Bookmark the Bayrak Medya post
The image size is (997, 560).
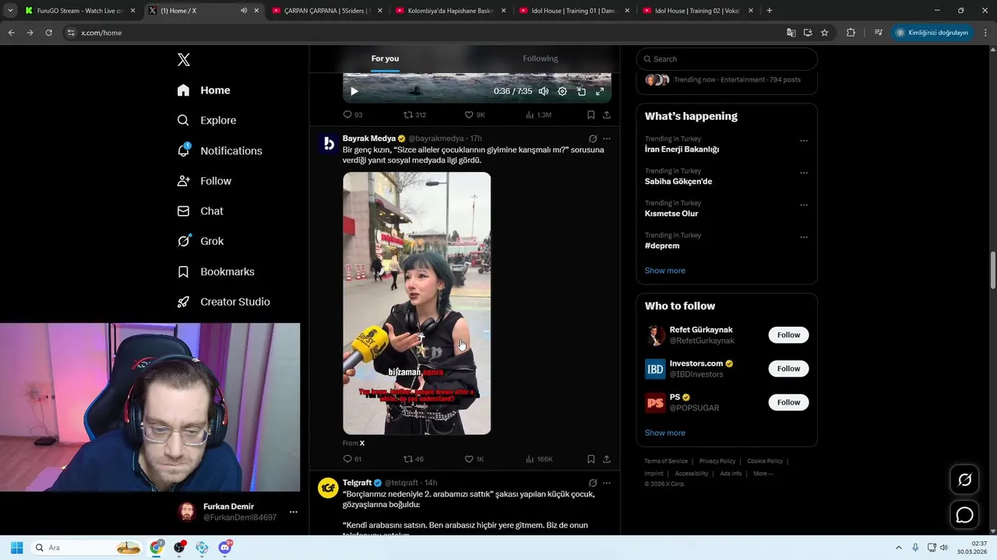(x=590, y=459)
